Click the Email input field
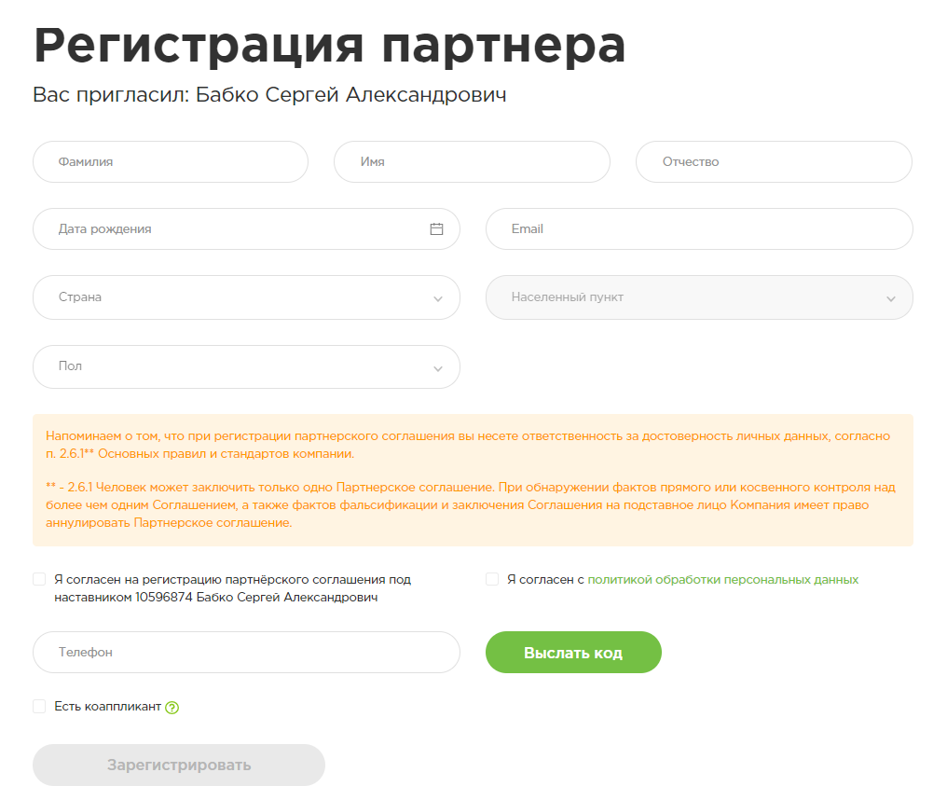This screenshot has width=947, height=800. (x=699, y=229)
